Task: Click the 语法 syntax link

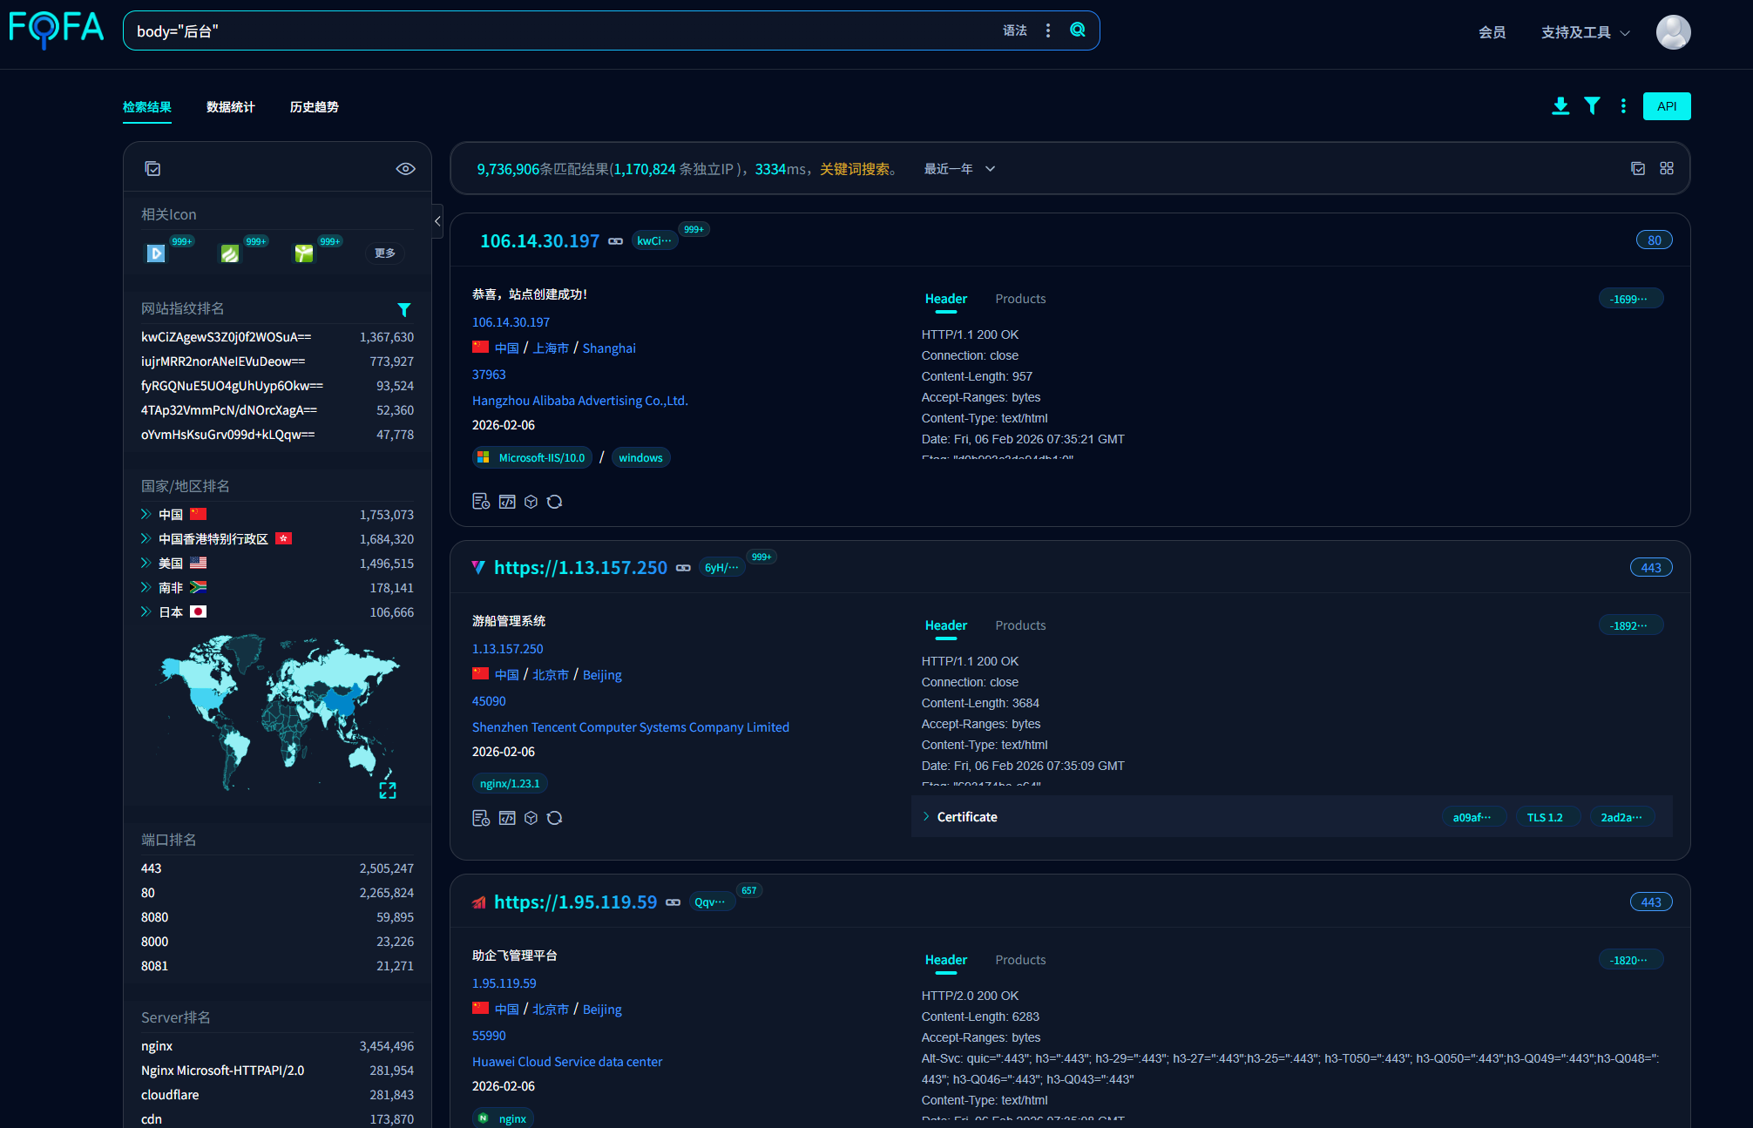Action: 1015,30
